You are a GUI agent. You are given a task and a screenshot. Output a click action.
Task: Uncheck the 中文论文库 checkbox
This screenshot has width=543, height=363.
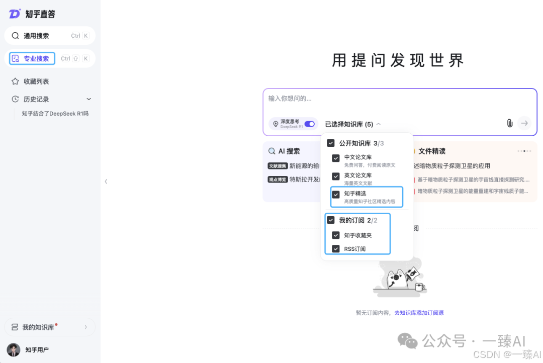point(335,158)
